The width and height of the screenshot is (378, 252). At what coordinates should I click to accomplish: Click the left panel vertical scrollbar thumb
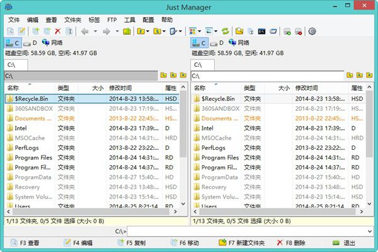(183, 124)
